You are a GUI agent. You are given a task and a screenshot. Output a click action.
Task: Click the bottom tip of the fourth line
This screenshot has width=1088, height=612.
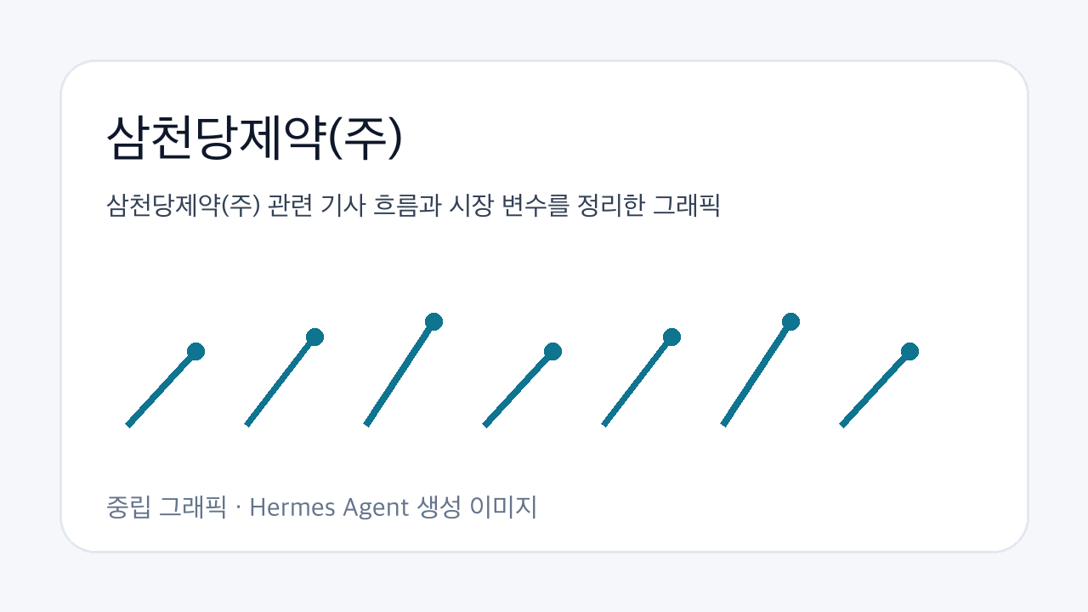tap(484, 424)
